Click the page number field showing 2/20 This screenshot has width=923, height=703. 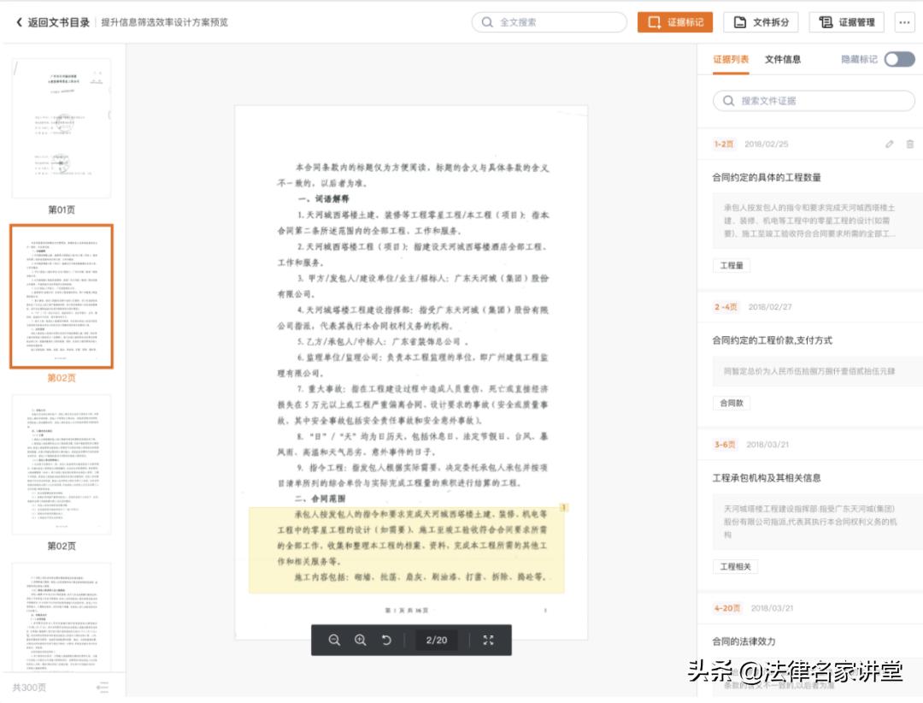tap(436, 639)
